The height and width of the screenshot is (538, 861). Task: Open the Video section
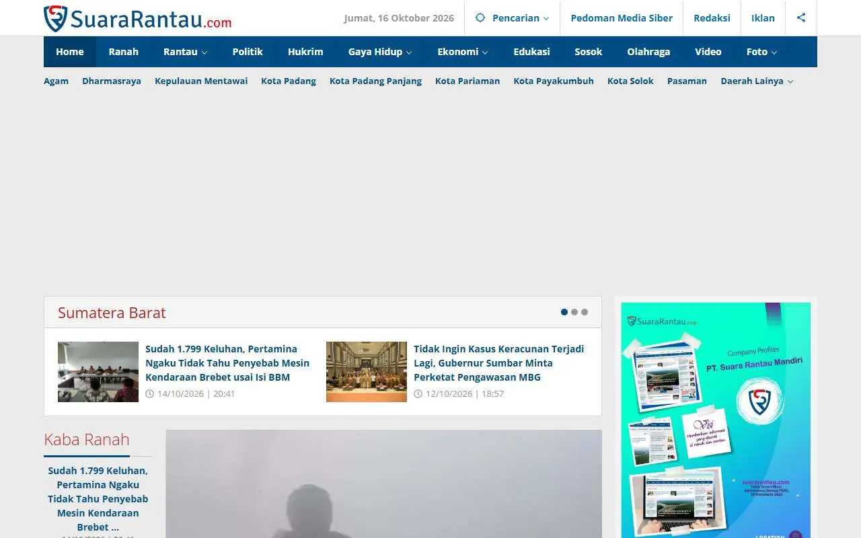point(708,52)
